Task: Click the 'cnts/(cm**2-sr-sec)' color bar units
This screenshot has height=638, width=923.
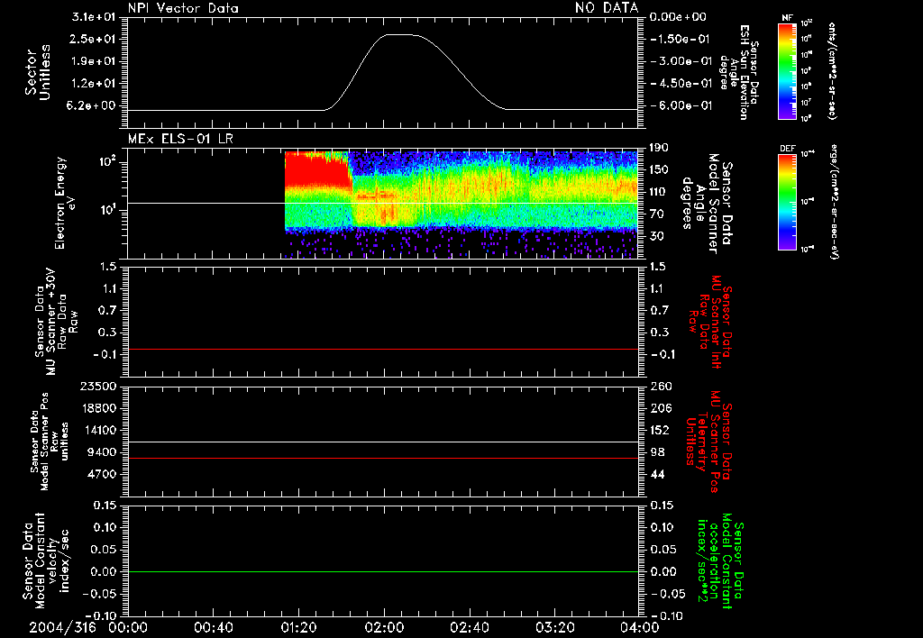Action: click(x=832, y=71)
